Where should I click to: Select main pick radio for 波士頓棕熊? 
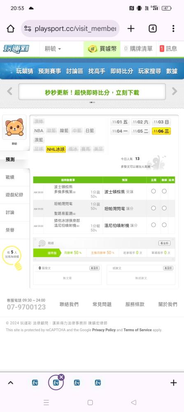[154, 191]
